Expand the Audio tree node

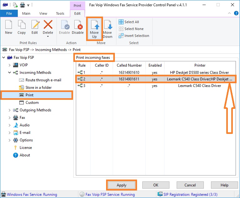coord(9,125)
